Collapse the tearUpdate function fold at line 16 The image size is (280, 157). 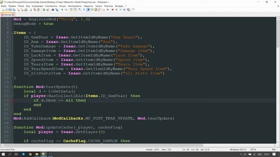point(12,87)
